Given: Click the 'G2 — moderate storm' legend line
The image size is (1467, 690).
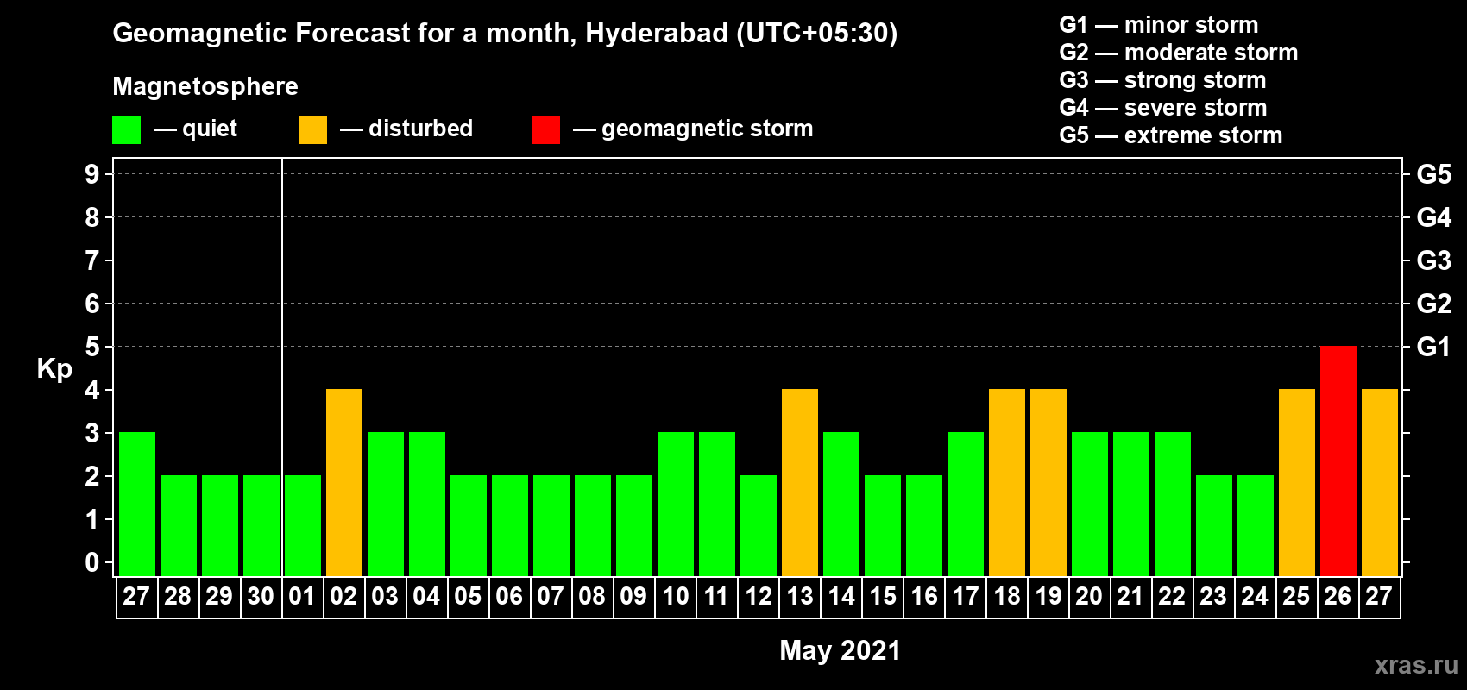Looking at the screenshot, I should 1178,53.
